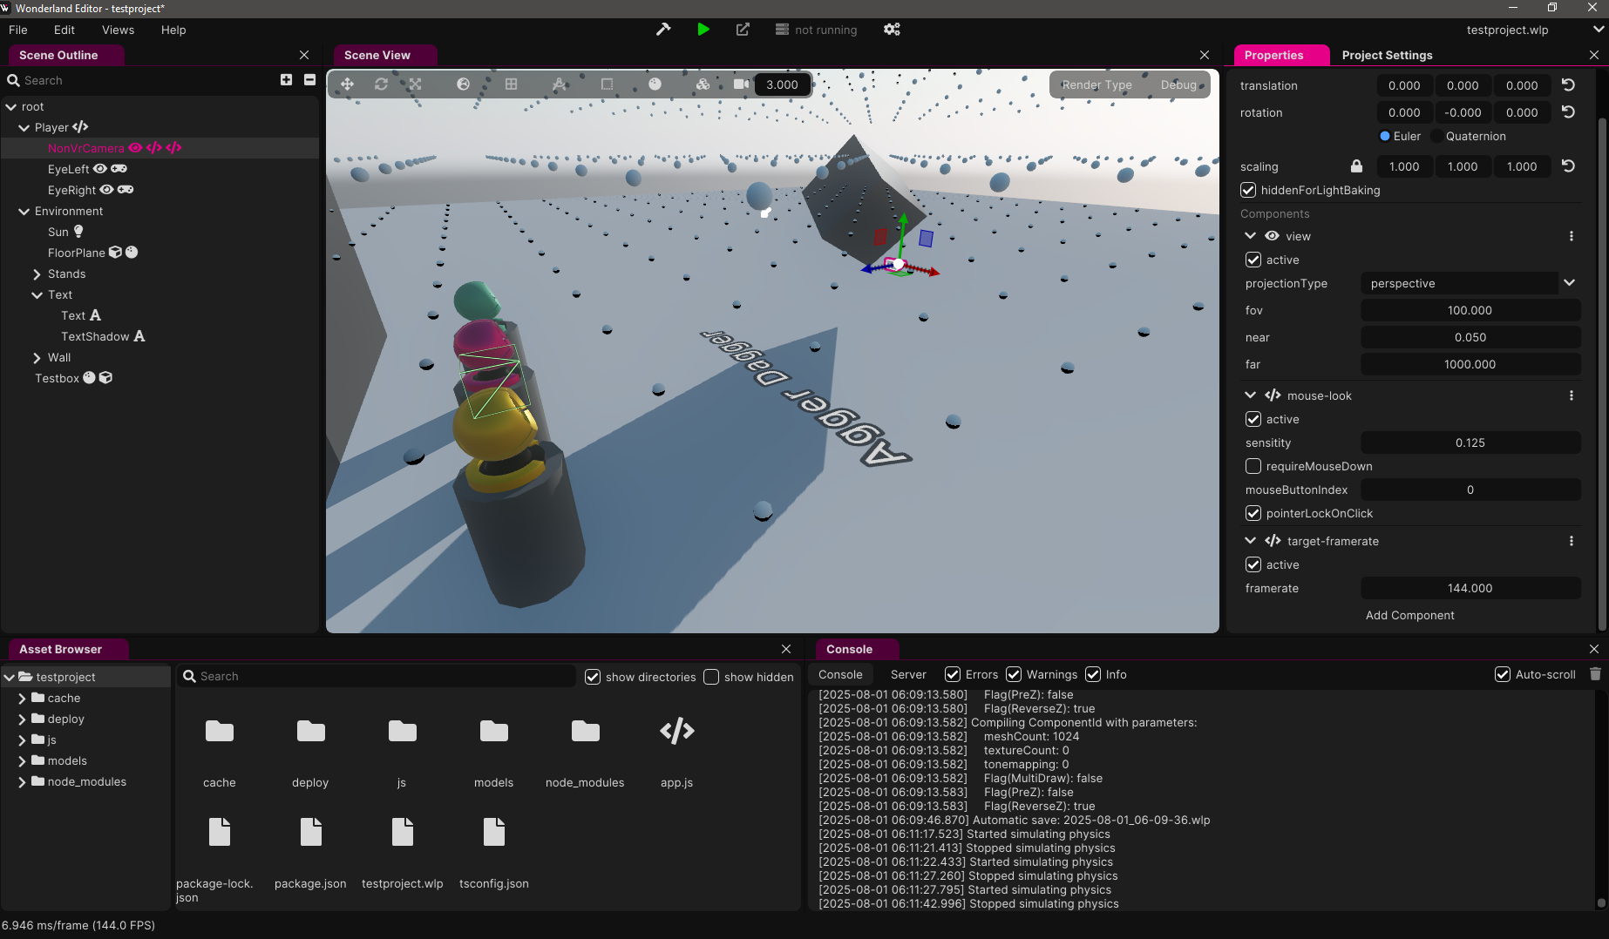Open project selector dropdown next to testproject.wlp

[x=1599, y=30]
